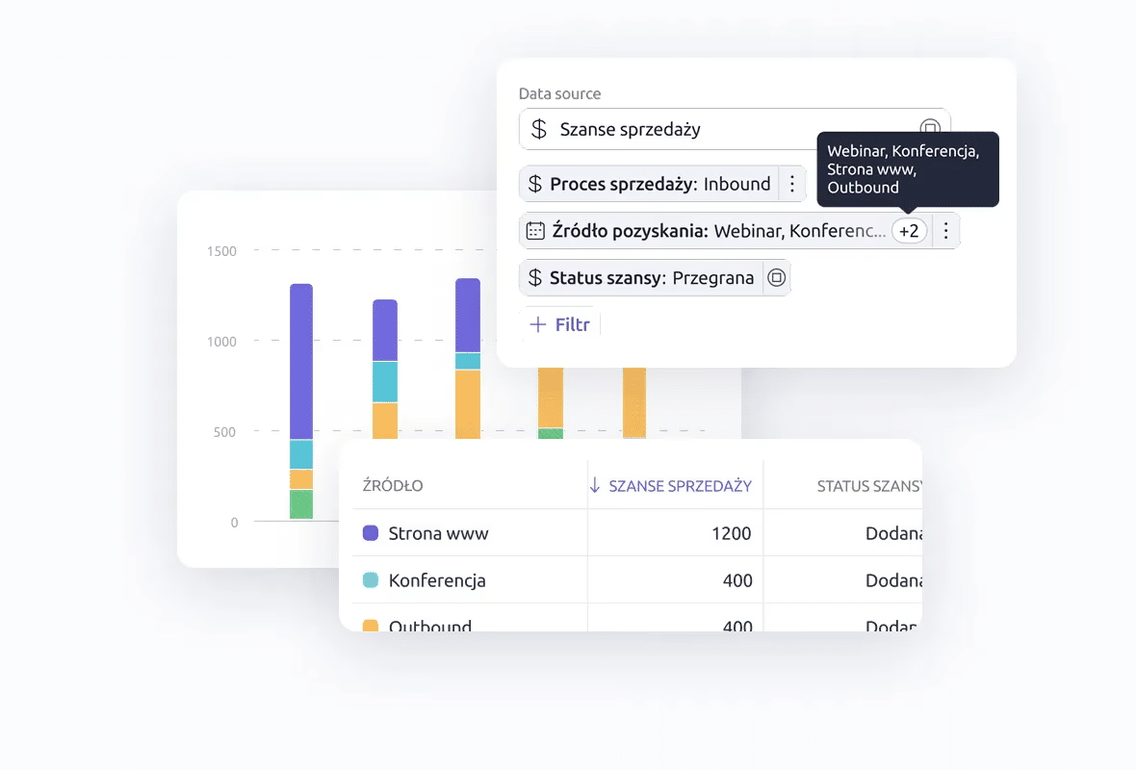1136x770 pixels.
Task: Expand the +2 badge on the Źródło pozyskania filter
Action: (909, 231)
